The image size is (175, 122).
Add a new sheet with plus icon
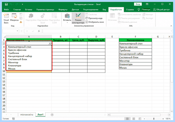pos(52,115)
